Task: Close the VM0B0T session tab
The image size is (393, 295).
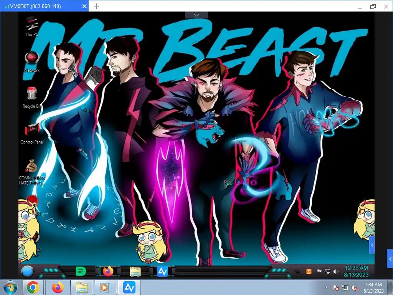Action: coord(84,6)
